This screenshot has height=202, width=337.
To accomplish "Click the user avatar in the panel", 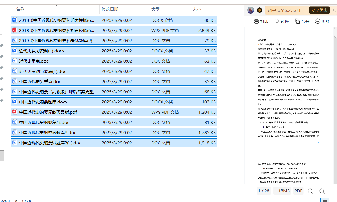I will click(251, 10).
